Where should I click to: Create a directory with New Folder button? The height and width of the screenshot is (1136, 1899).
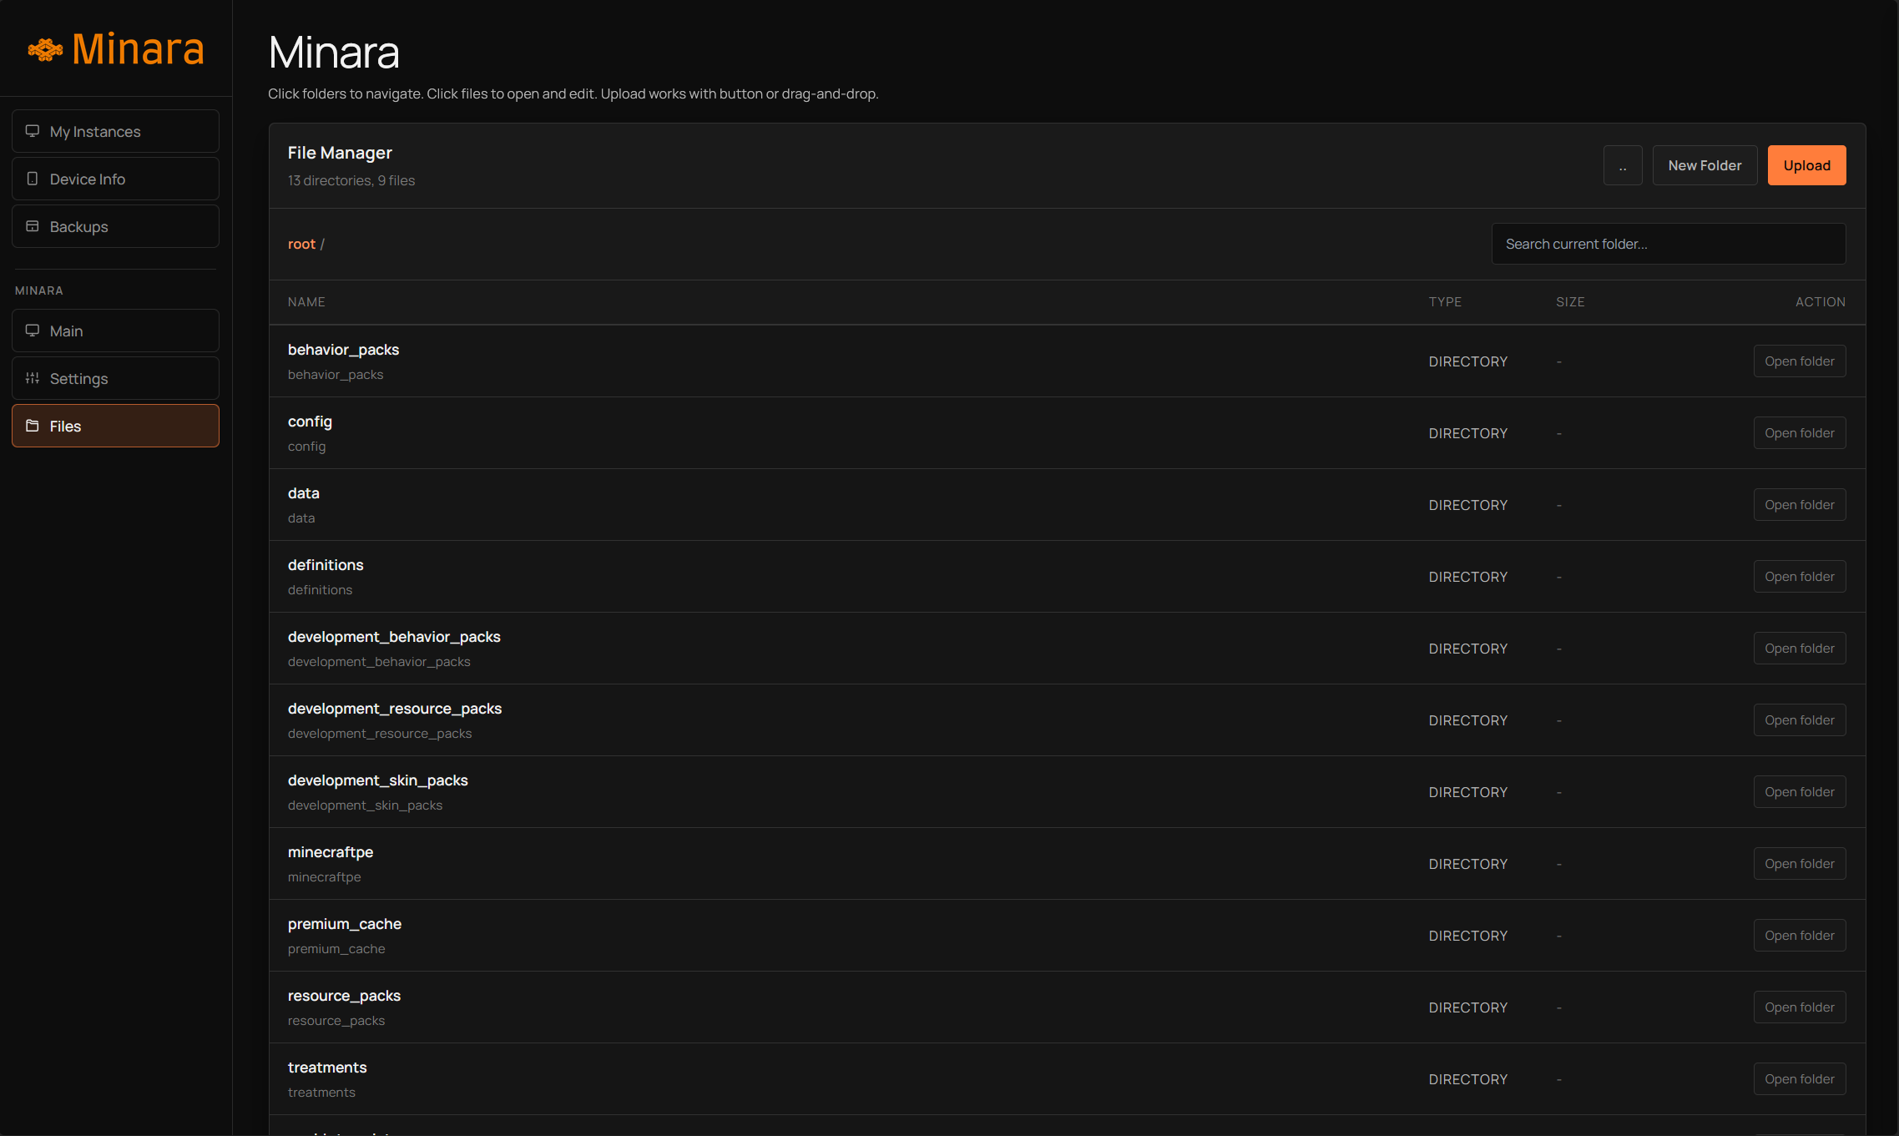coord(1705,165)
